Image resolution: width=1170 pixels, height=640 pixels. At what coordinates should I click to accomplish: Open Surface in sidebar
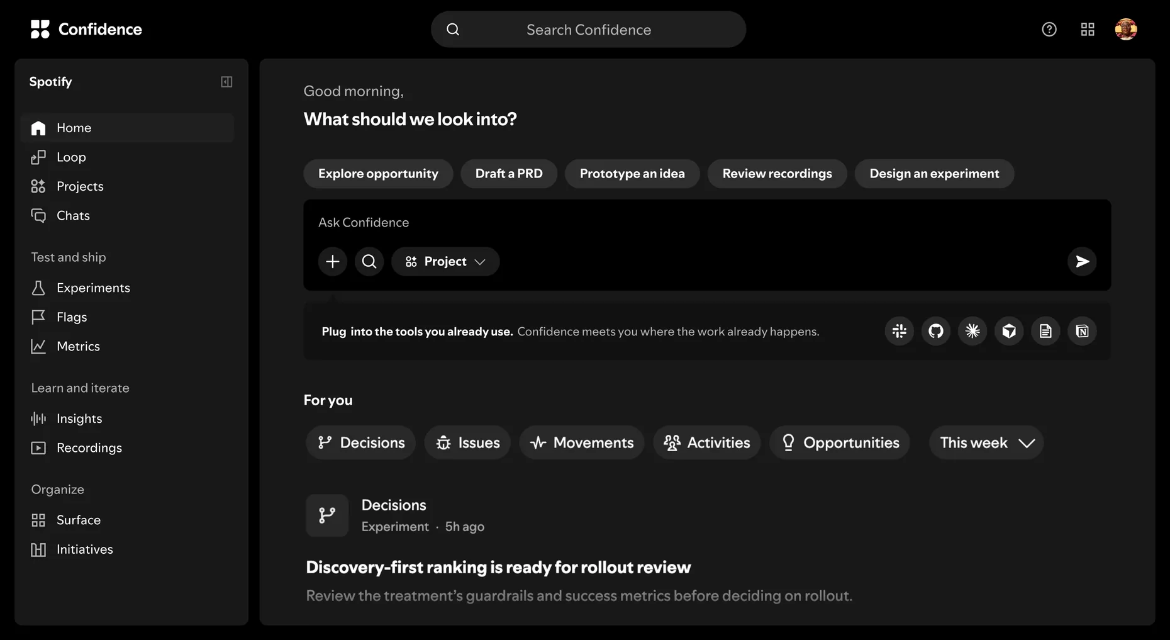[x=128, y=520]
